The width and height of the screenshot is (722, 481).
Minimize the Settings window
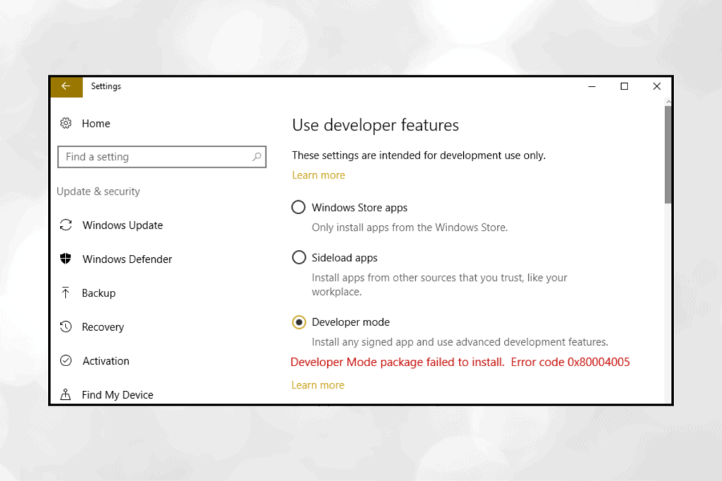(592, 87)
